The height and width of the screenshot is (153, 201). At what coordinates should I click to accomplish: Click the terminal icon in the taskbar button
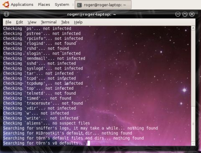pyautogui.click(x=80, y=5)
